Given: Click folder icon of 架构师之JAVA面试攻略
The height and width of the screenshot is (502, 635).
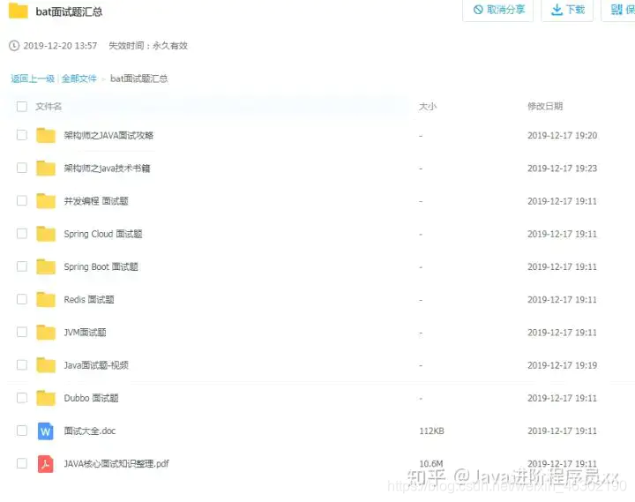Looking at the screenshot, I should [x=46, y=135].
